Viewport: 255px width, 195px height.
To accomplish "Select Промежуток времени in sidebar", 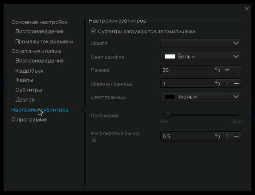I will [44, 41].
